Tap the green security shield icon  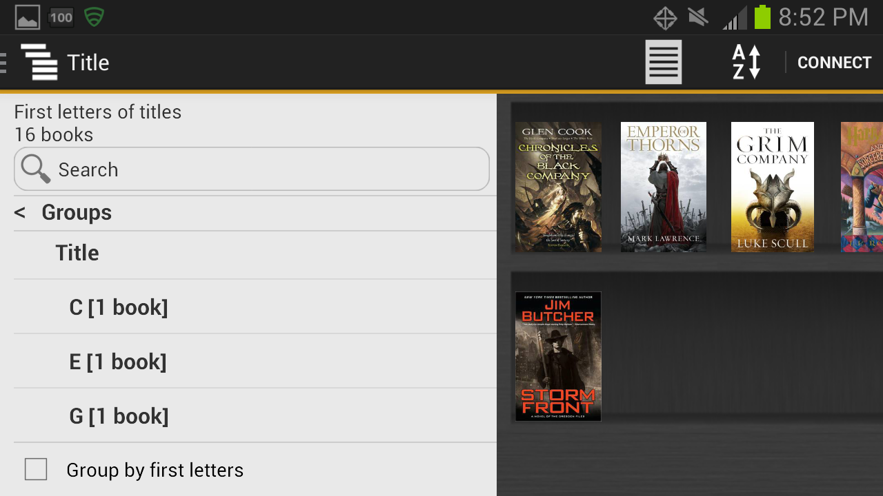tap(94, 17)
